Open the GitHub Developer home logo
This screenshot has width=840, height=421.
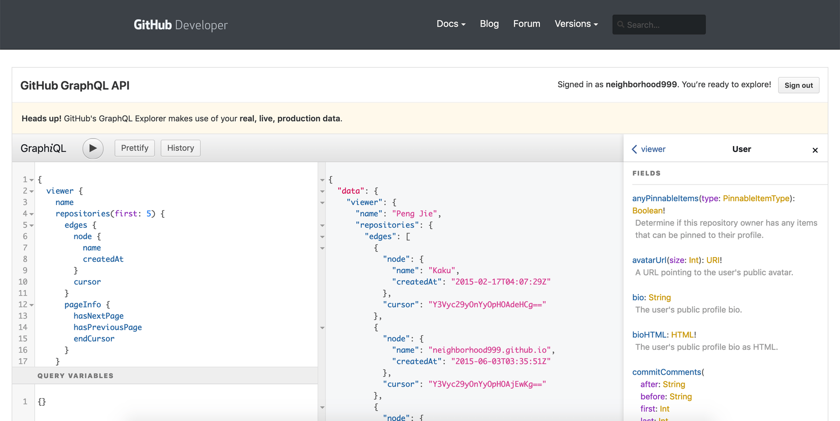[181, 25]
